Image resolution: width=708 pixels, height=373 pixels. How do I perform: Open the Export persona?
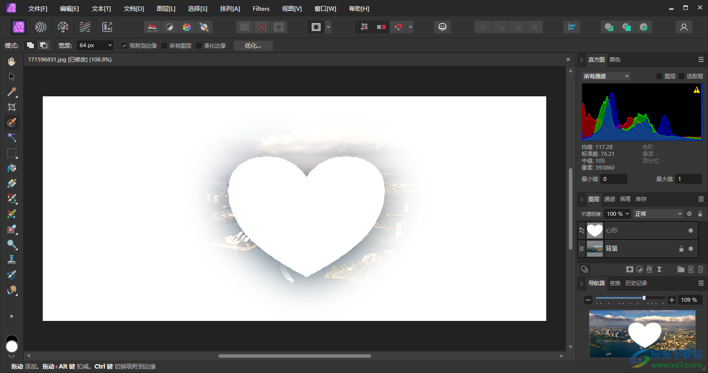point(107,27)
